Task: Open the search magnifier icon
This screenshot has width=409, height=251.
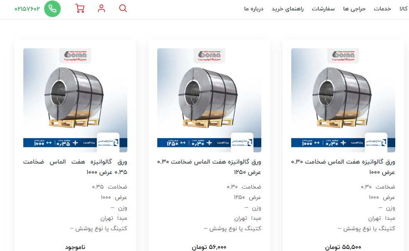Action: [x=123, y=8]
